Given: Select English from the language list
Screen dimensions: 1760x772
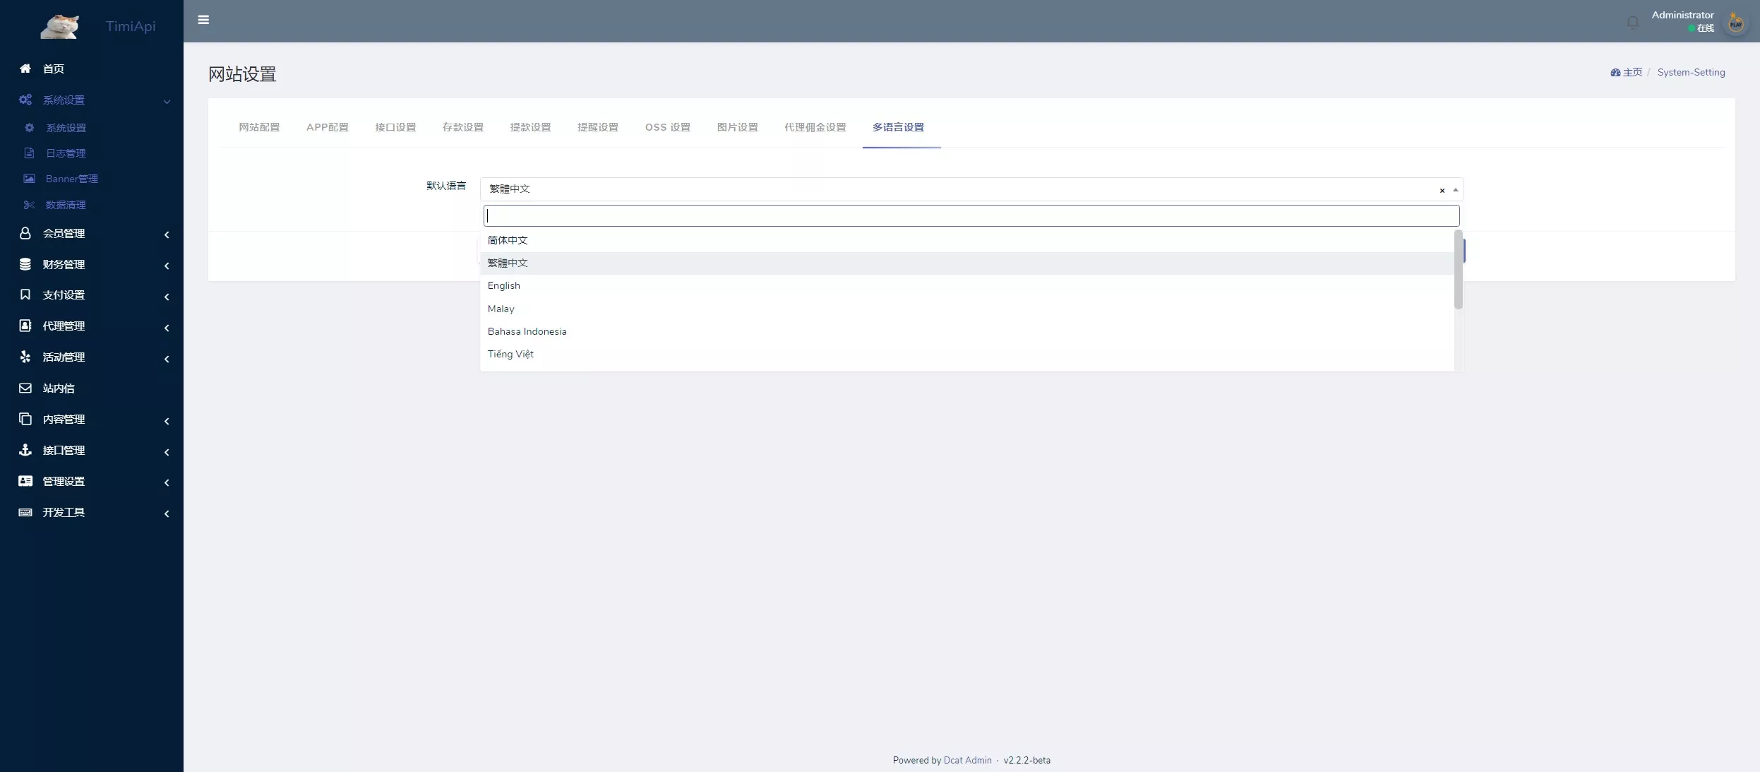Looking at the screenshot, I should click(503, 286).
